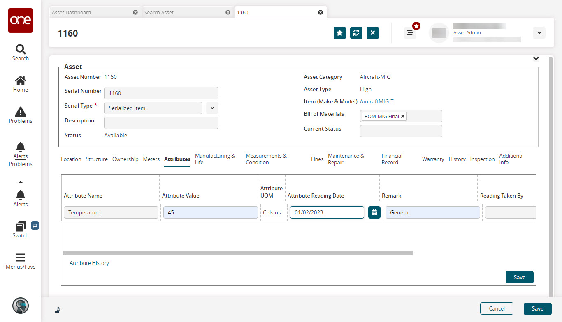Open the Warranty tab

(x=433, y=159)
